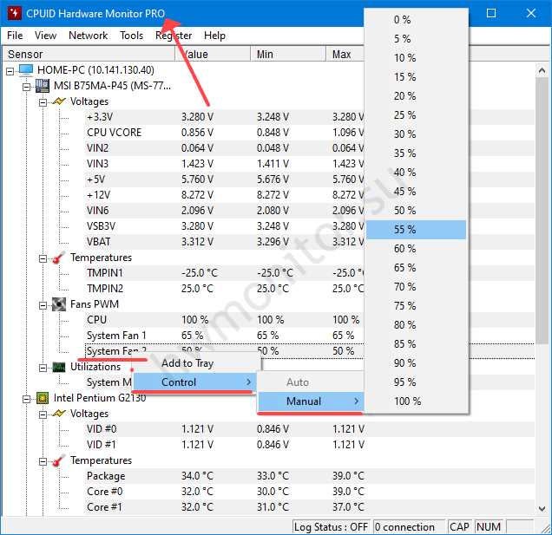Screen dimensions: 552x535
Task: Set fan speed to 20 %
Action: click(416, 96)
